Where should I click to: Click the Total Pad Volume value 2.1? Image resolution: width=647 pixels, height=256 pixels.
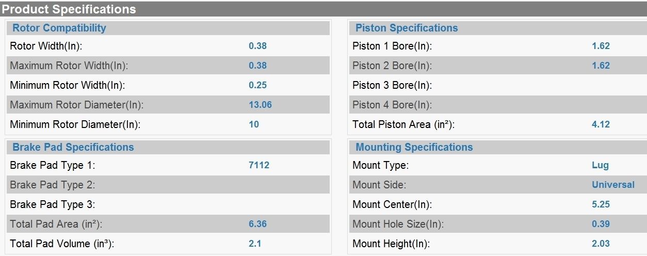255,244
